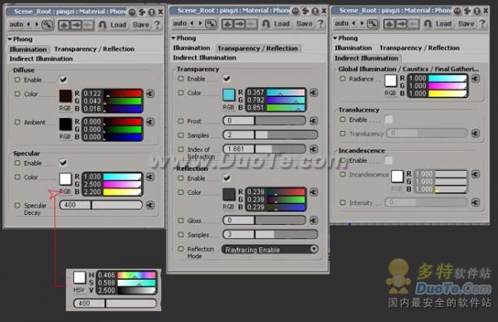This screenshot has width=498, height=322.
Task: Open the auto menu in Transparency window toolbar
Action: pos(180,23)
